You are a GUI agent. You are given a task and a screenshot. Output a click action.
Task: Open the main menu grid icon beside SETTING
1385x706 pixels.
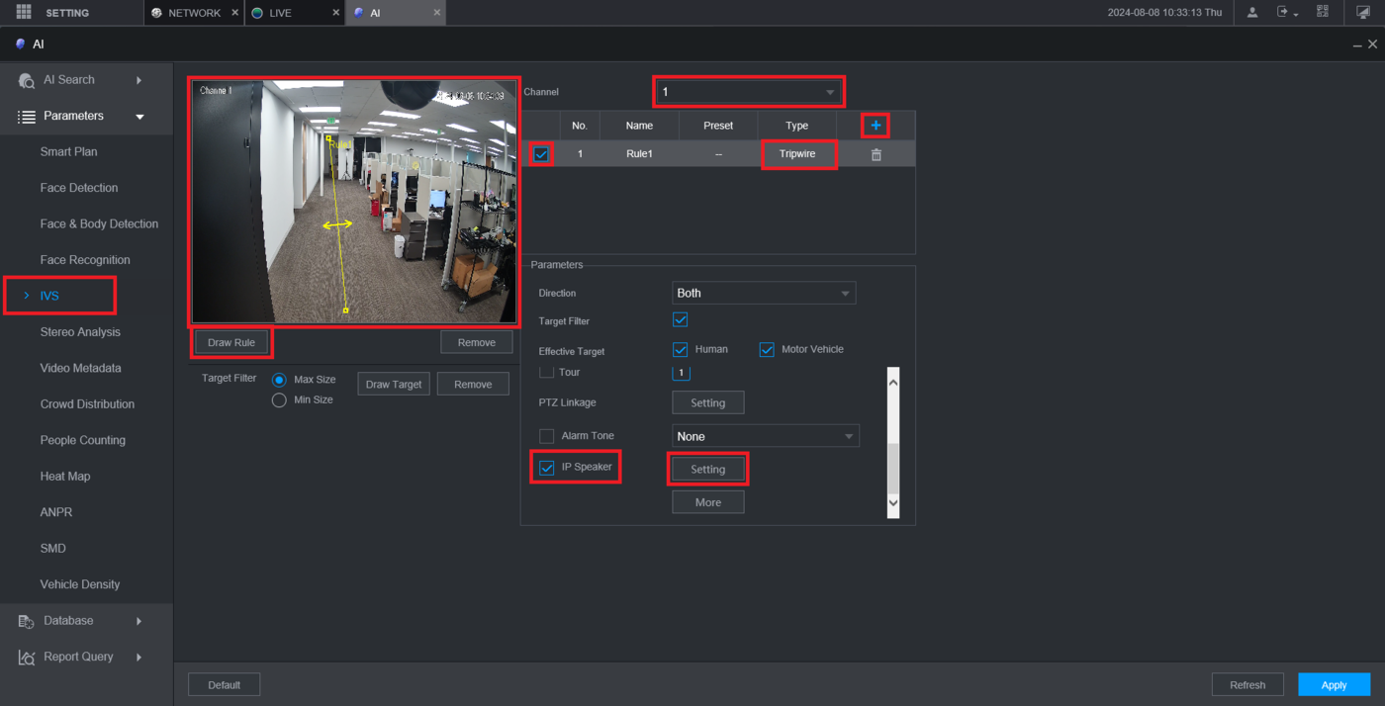coord(24,13)
